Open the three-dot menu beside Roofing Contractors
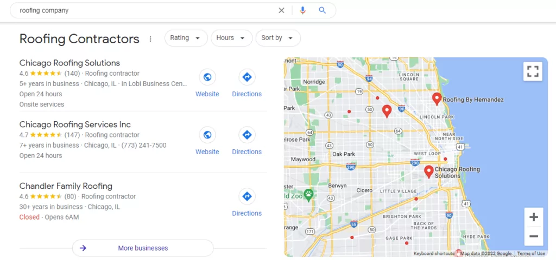Screen dimensions: 556x264 click(150, 39)
